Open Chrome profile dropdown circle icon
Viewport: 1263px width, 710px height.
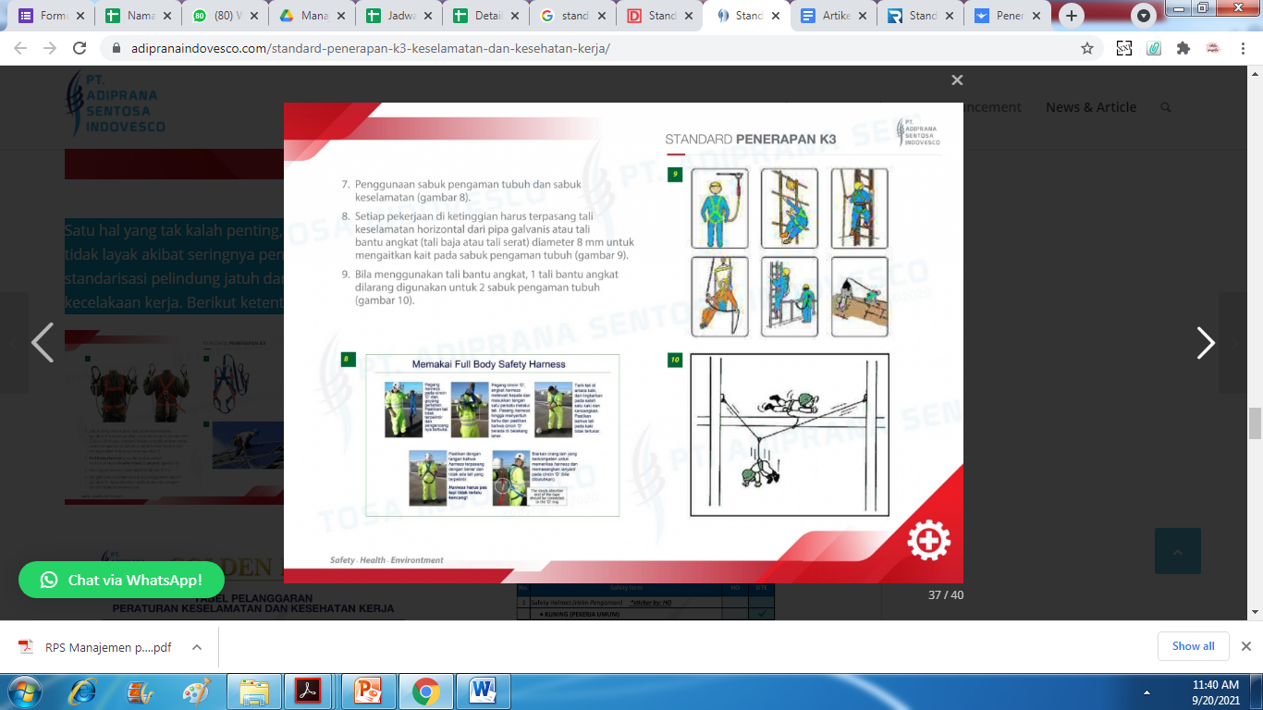(x=1145, y=16)
